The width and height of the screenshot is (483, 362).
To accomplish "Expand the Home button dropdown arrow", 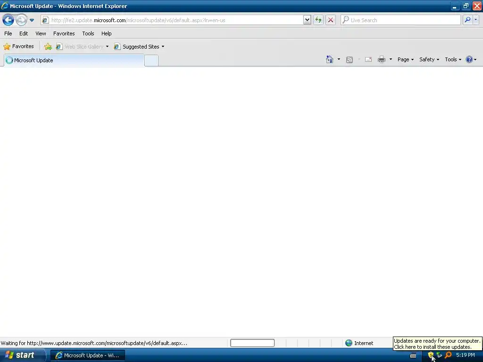I will click(x=339, y=59).
